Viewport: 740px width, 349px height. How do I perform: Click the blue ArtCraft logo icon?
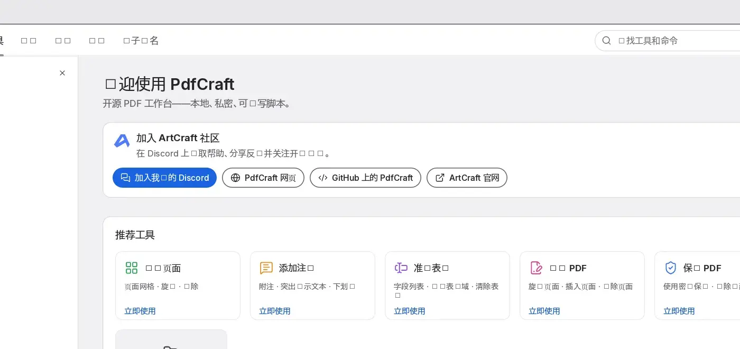[x=122, y=141]
